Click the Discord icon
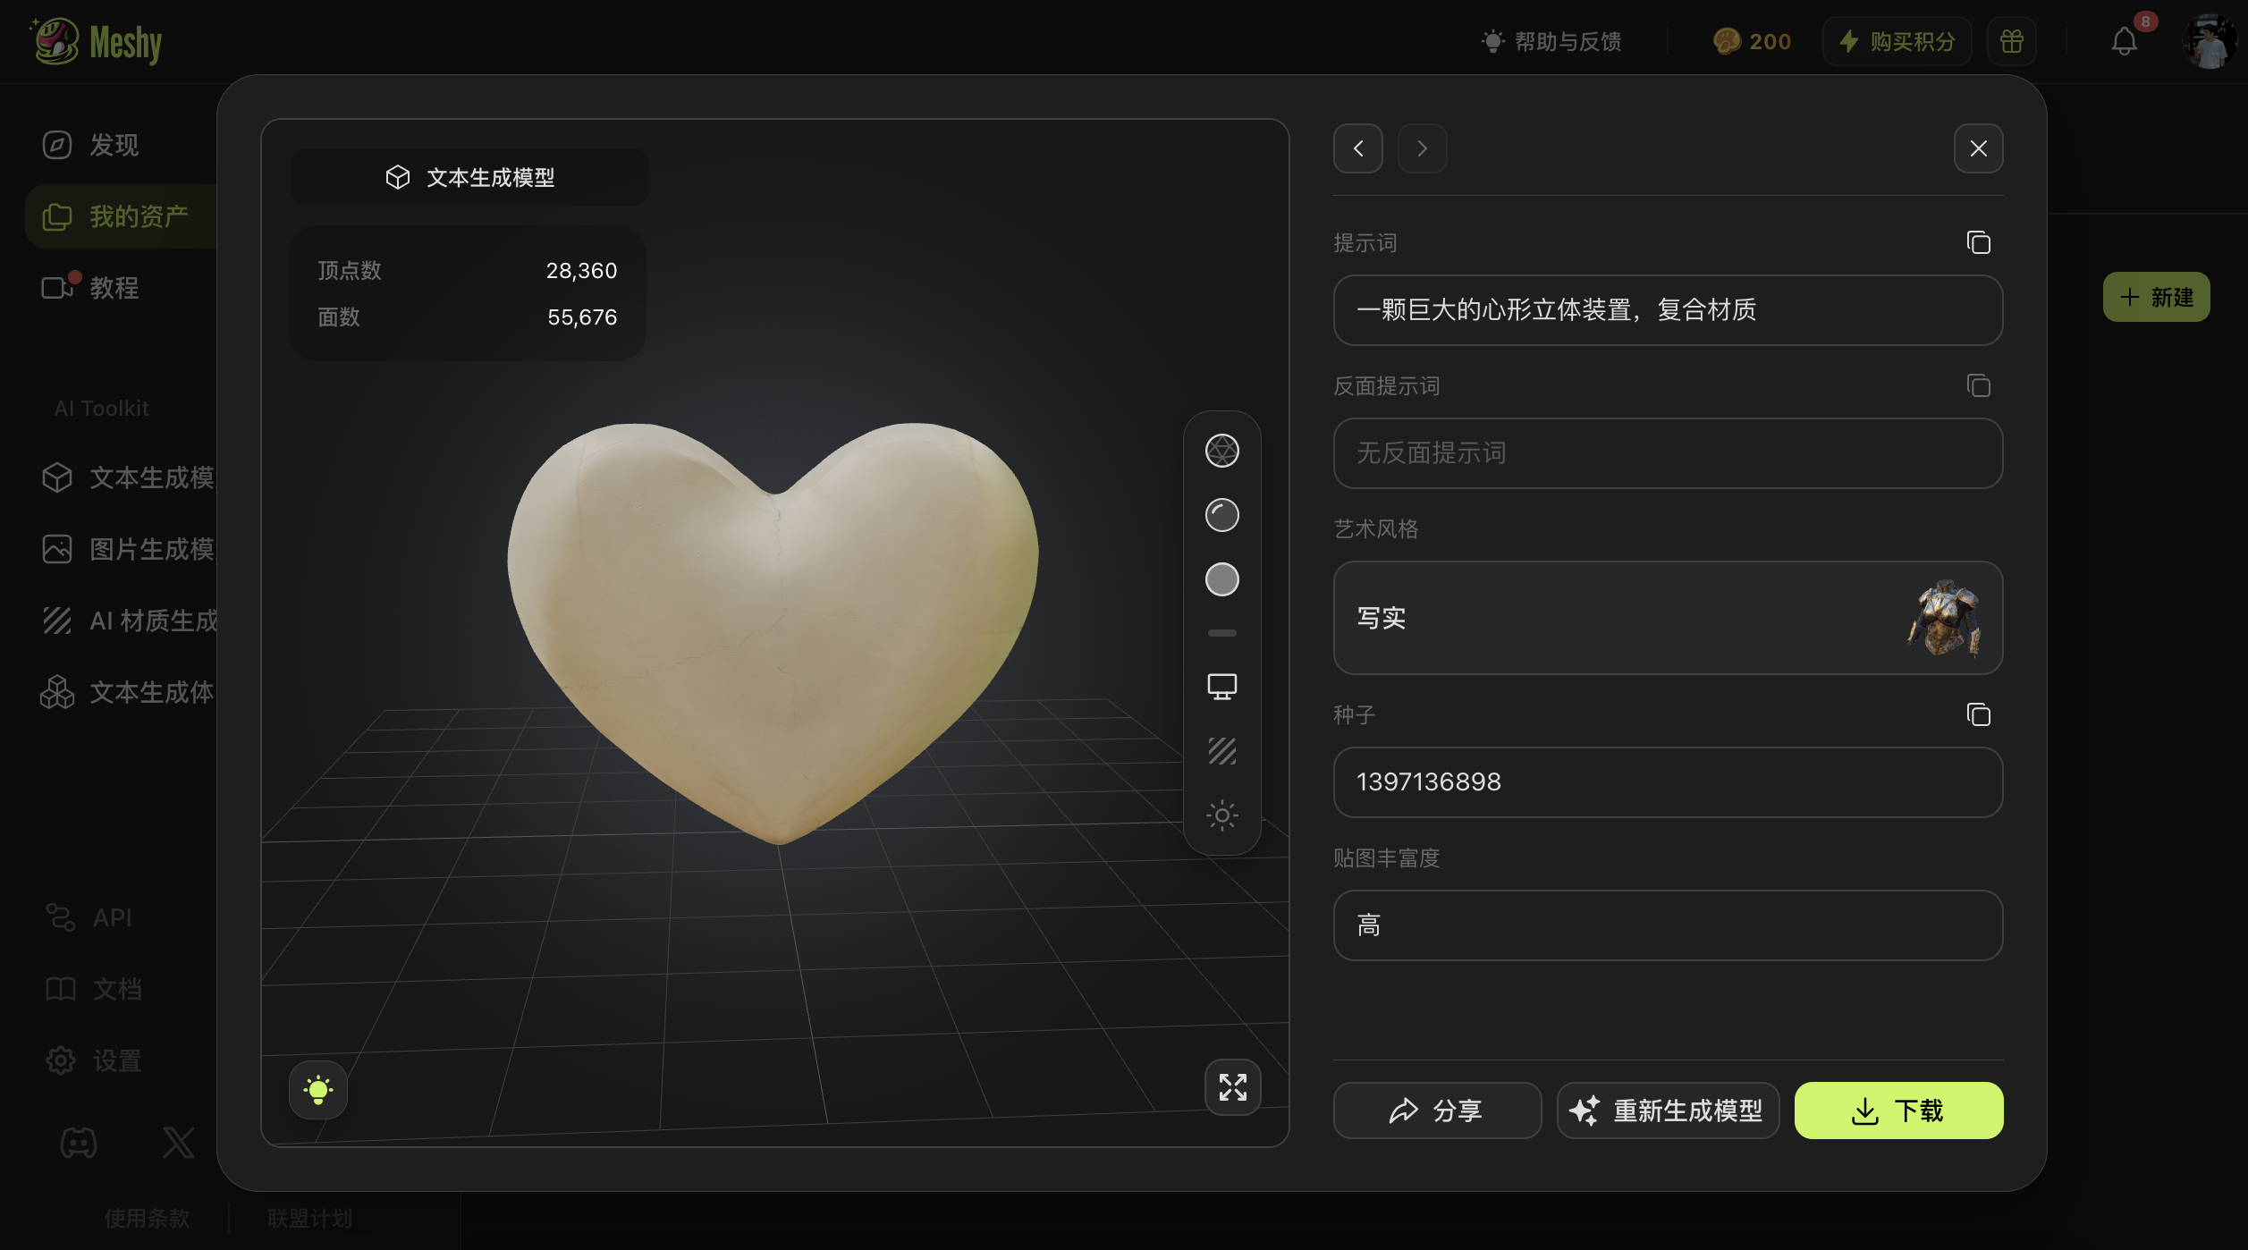The height and width of the screenshot is (1250, 2248). coord(79,1143)
